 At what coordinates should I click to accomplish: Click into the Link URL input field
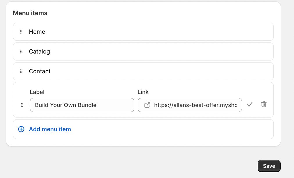(x=197, y=105)
